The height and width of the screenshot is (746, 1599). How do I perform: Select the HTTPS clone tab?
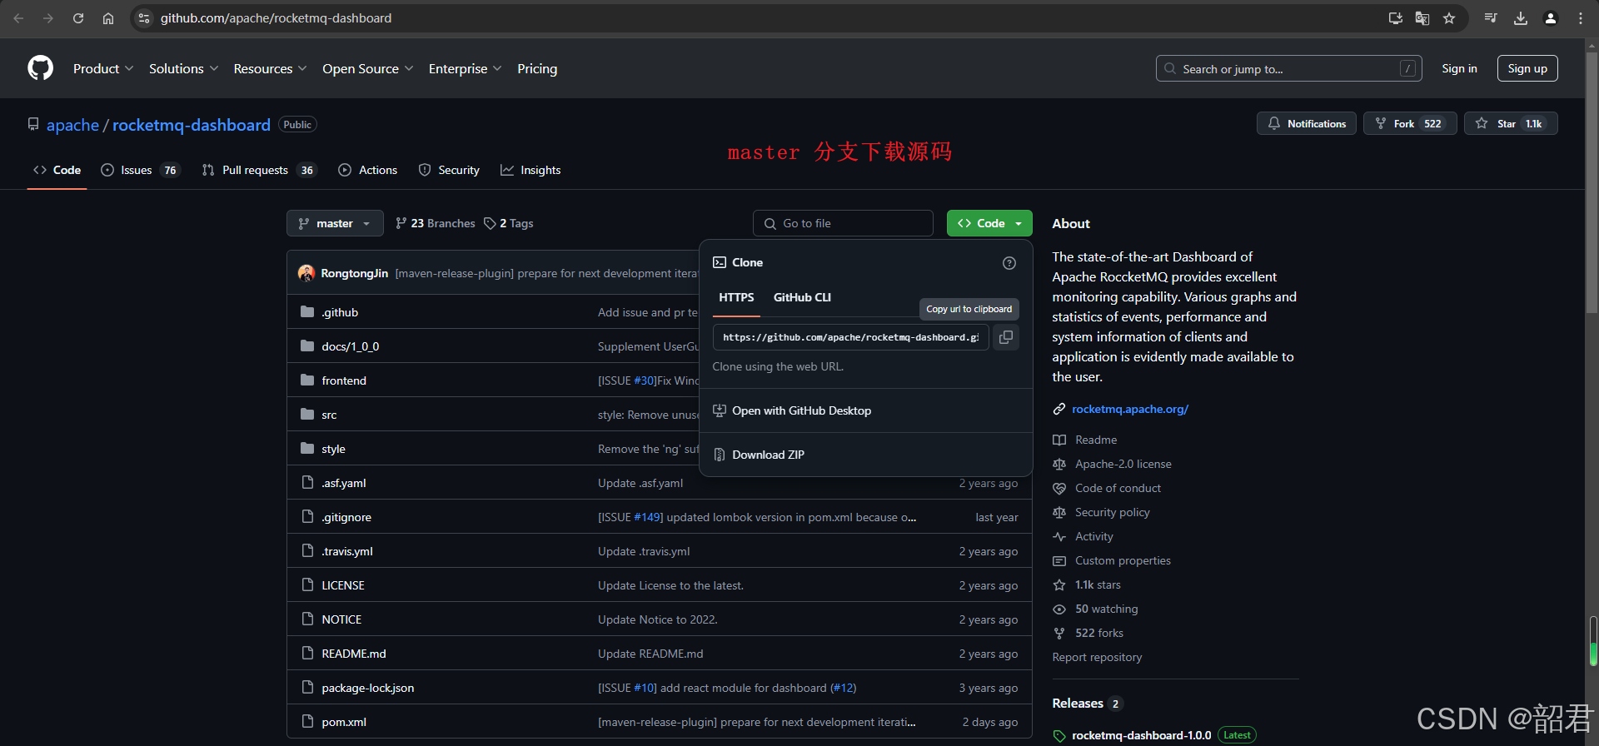click(736, 297)
